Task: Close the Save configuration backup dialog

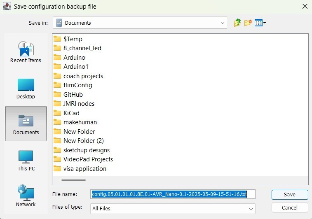Action: coord(305,6)
